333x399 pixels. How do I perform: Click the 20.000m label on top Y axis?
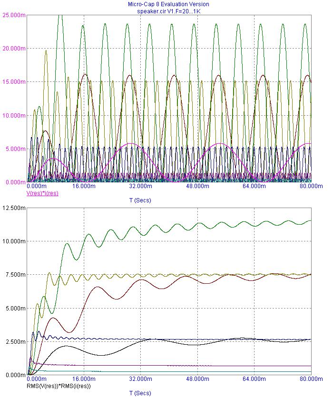coord(14,49)
